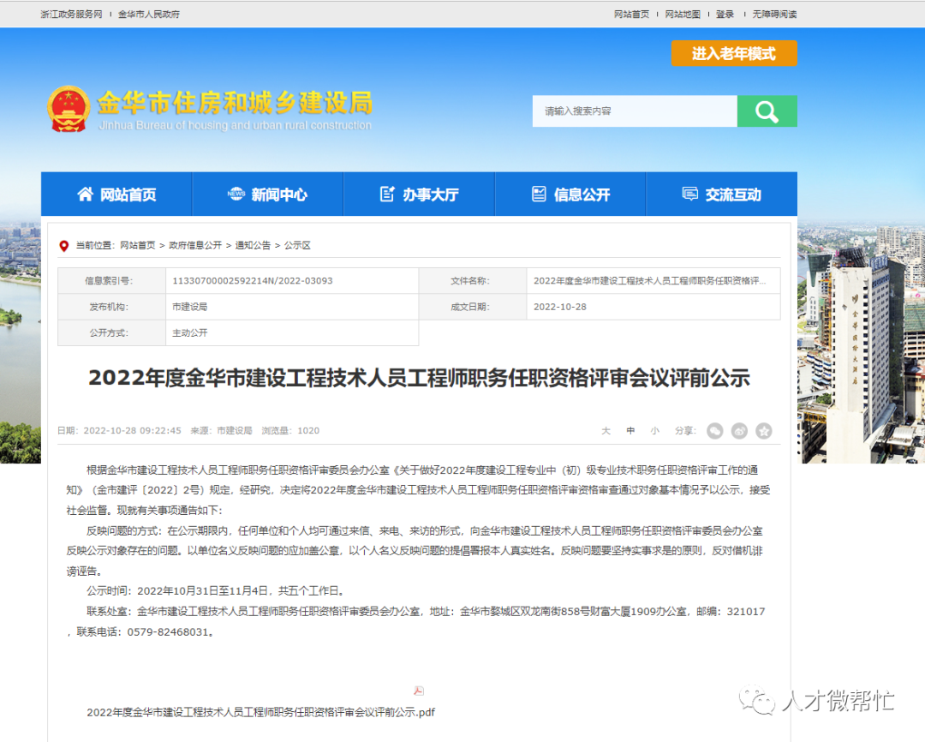The height and width of the screenshot is (742, 925).
Task: Click the home icon on 网站首页 navigation
Action: click(85, 194)
